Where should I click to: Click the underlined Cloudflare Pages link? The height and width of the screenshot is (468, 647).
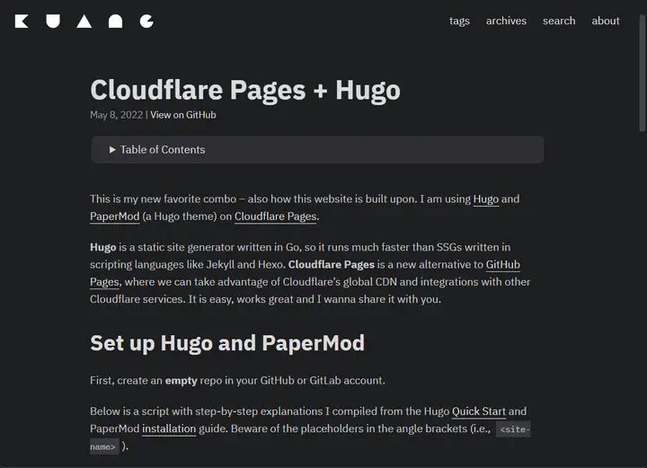(x=276, y=216)
